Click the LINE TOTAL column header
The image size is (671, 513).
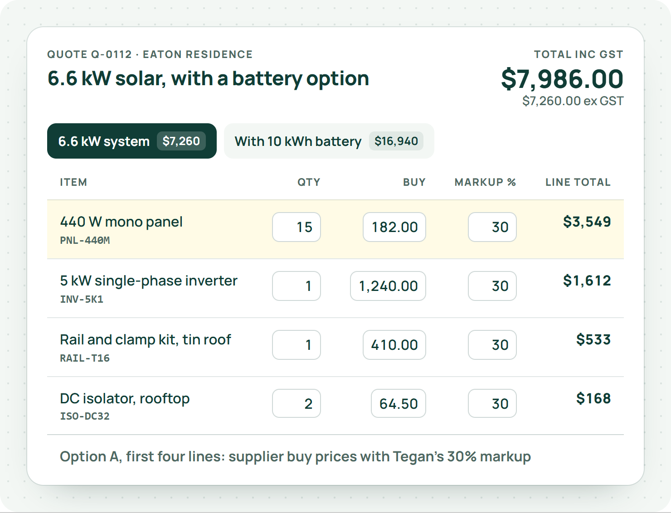(x=578, y=182)
